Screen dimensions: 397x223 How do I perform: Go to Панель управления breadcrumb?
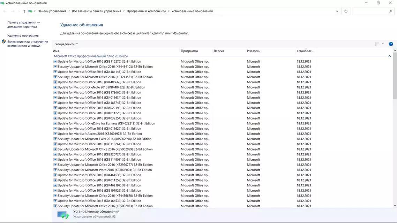pyautogui.click(x=52, y=11)
